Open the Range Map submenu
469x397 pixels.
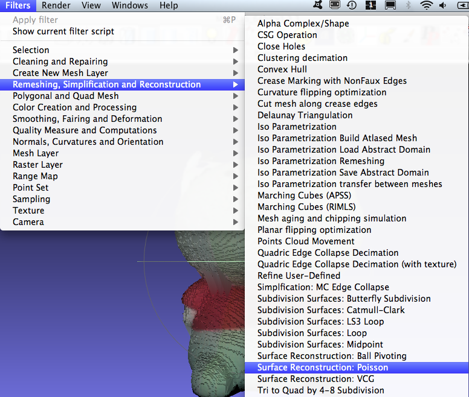click(122, 176)
